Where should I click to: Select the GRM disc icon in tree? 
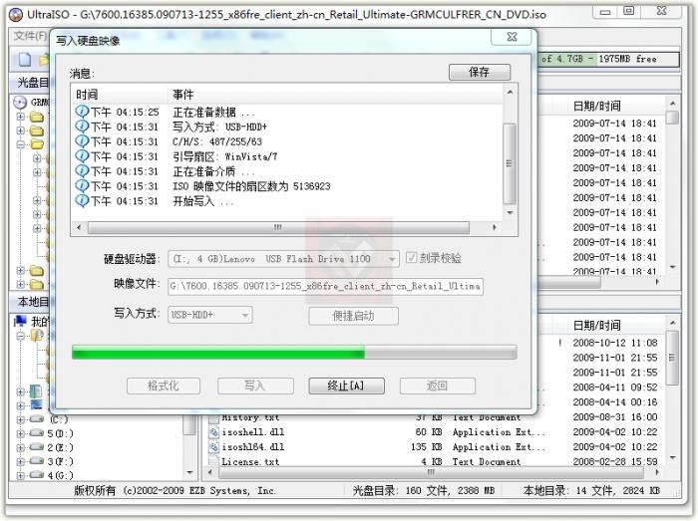tap(20, 103)
